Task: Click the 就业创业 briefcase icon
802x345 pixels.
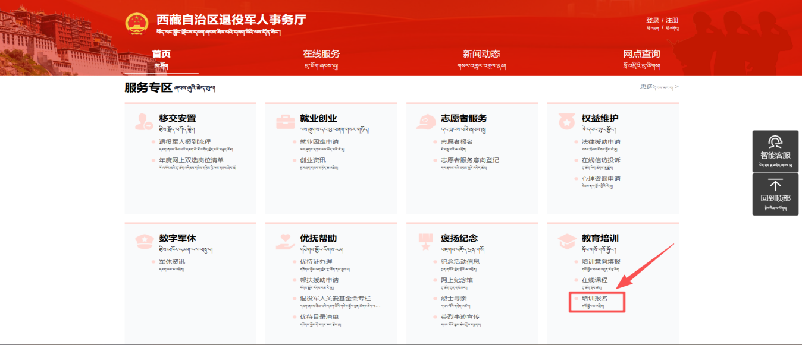Action: [x=285, y=122]
